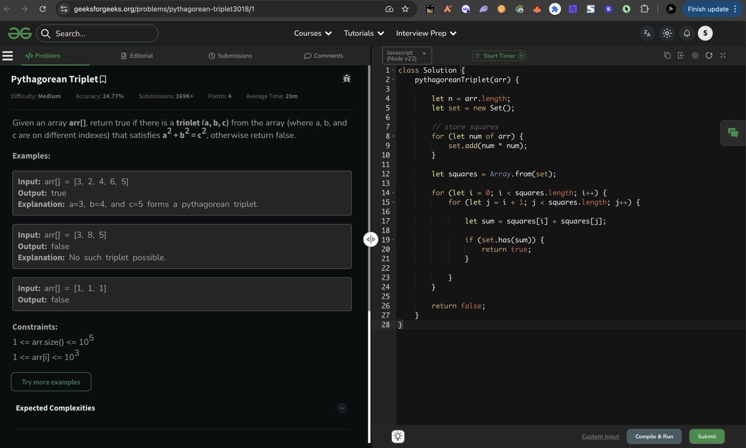This screenshot has height=448, width=746.
Task: Click the 'return false;' code line
Action: [458, 306]
